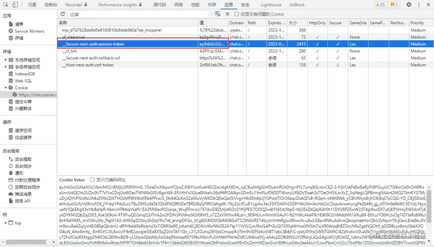Switch to the 网络 tab
The image size is (434, 247).
(x=178, y=5)
